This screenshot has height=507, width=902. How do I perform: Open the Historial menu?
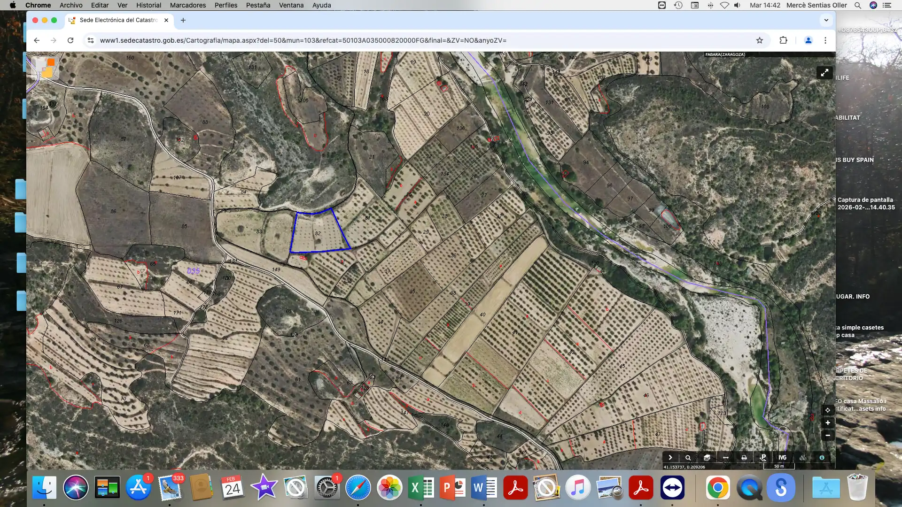point(148,5)
